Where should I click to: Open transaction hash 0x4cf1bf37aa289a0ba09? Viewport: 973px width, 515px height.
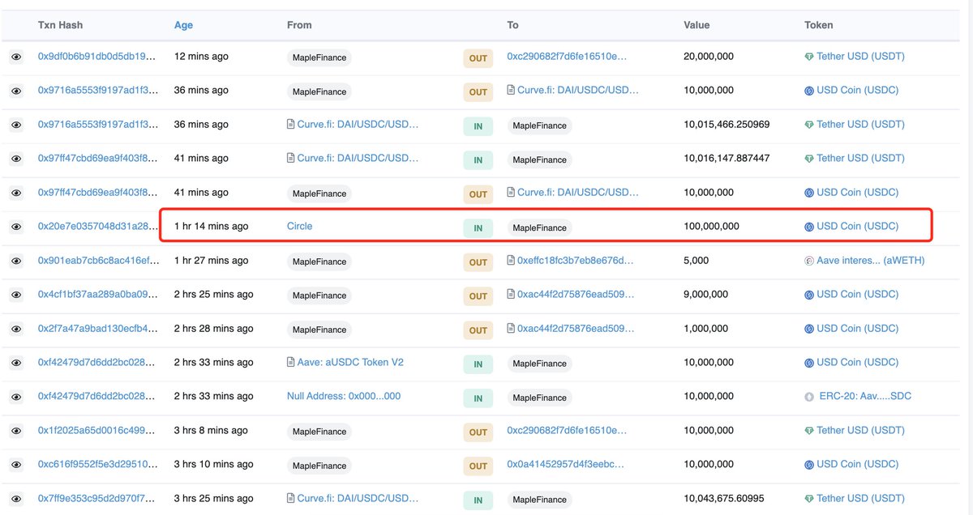(98, 295)
